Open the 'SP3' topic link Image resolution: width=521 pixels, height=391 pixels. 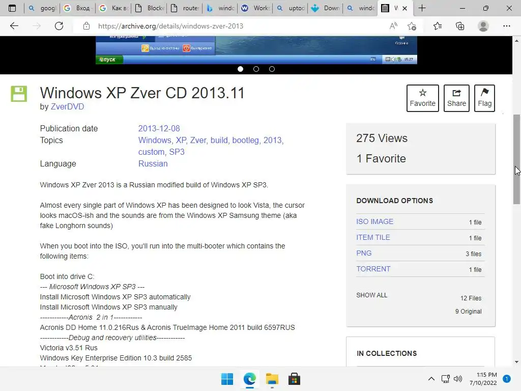point(177,152)
